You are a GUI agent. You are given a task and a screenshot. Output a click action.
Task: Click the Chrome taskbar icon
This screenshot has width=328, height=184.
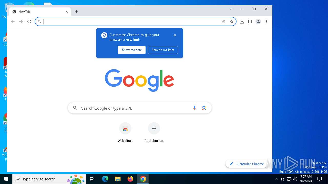click(x=143, y=179)
